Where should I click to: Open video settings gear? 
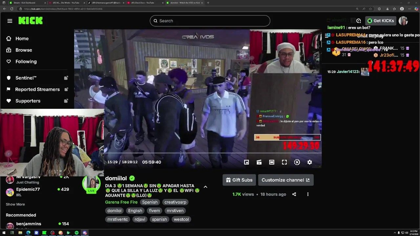tap(309, 162)
